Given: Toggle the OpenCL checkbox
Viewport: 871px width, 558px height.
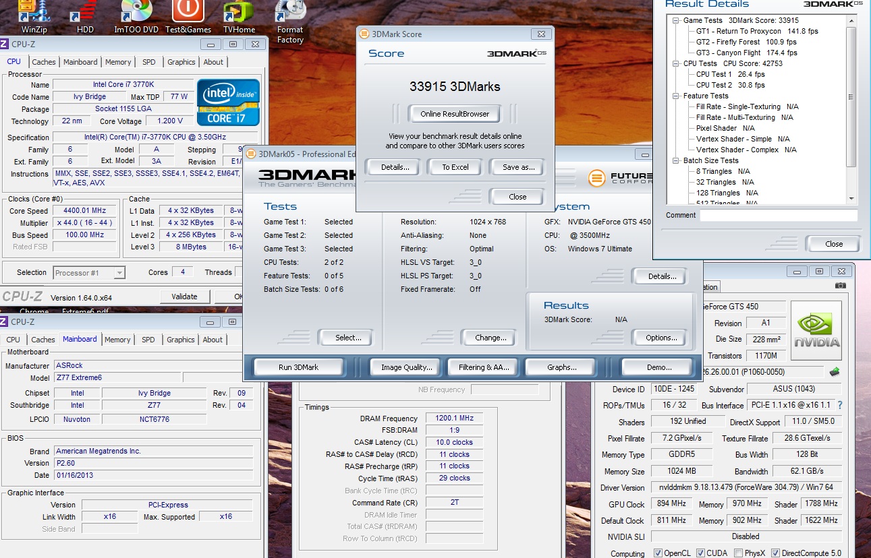Looking at the screenshot, I should (658, 553).
